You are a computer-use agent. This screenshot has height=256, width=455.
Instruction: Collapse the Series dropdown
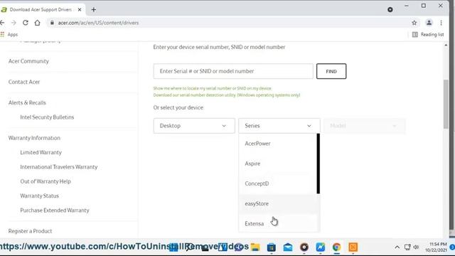279,126
